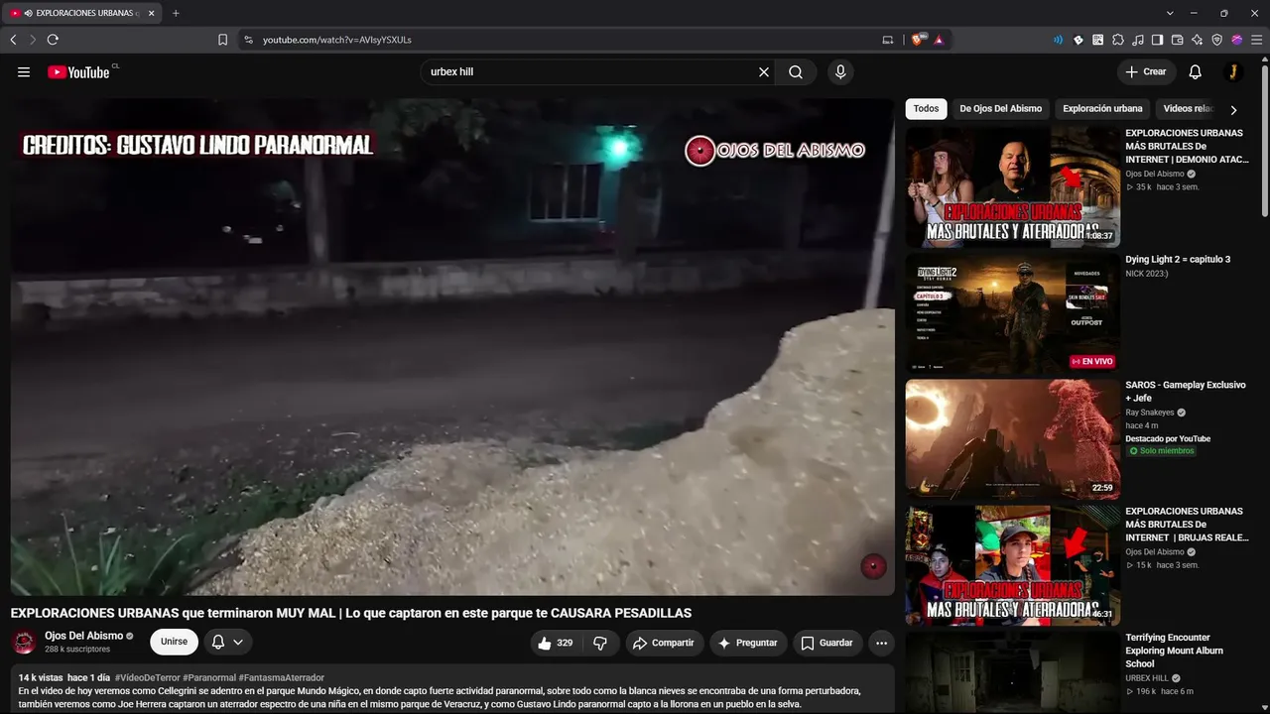Open the Brave Rewards triangle icon
Screen dimensions: 1270x714
[x=939, y=40]
